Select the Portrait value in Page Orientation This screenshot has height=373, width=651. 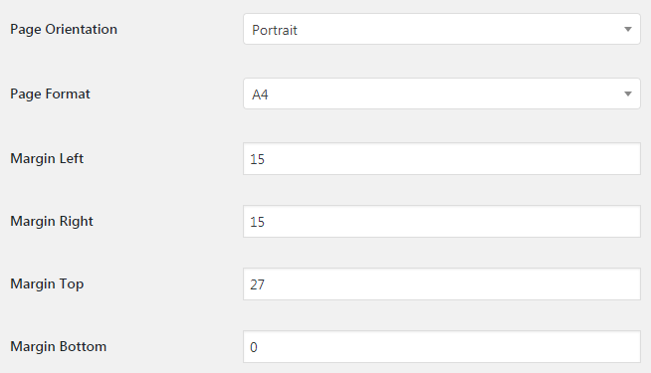(x=275, y=30)
